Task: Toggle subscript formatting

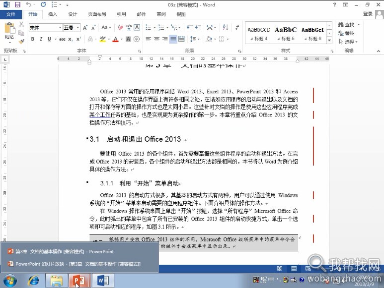Action: tap(71, 39)
